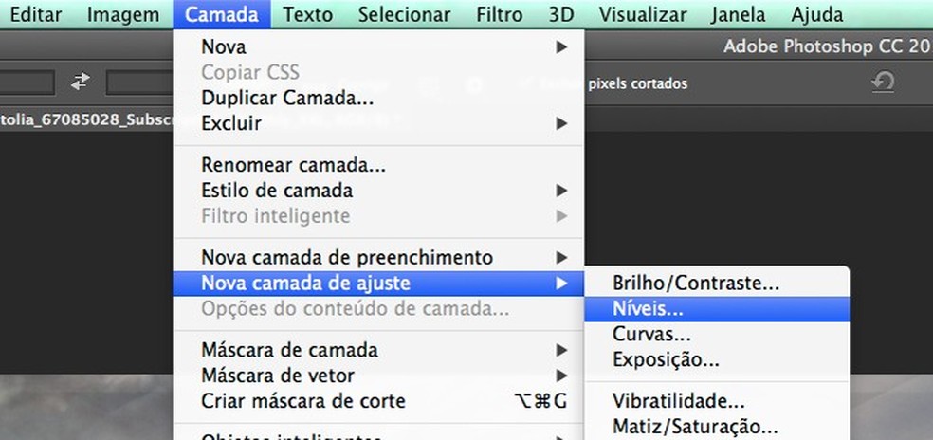Select 'Exposição...' from the submenu
The height and width of the screenshot is (440, 933).
(666, 359)
